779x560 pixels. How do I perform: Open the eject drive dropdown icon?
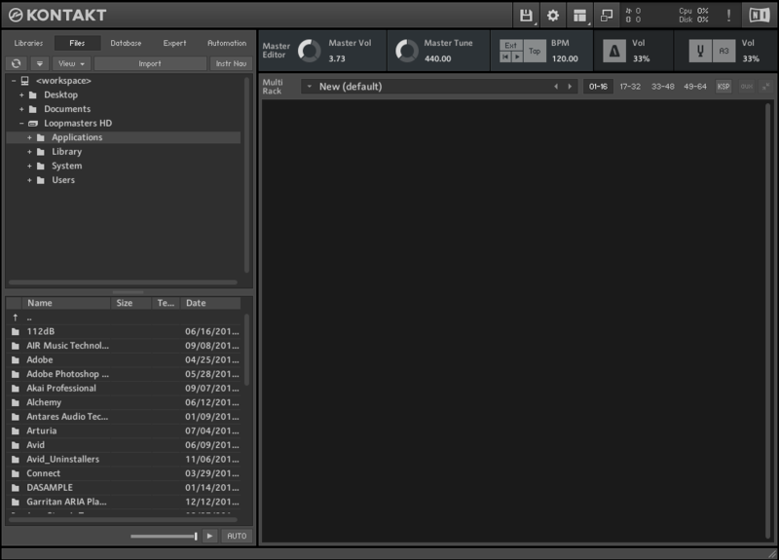coord(40,63)
